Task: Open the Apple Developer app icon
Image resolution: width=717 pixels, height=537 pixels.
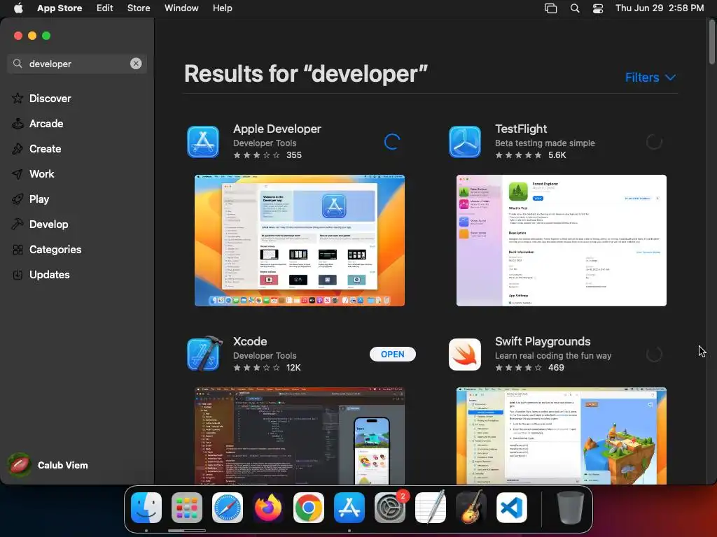Action: [203, 142]
